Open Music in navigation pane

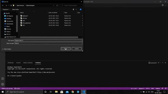7,26
